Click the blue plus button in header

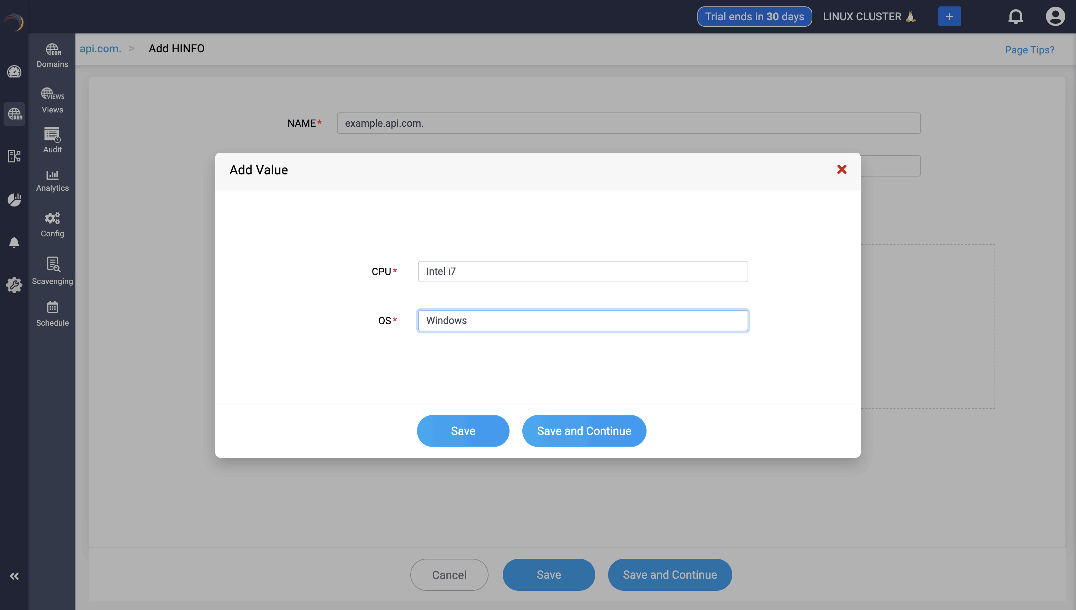(949, 17)
